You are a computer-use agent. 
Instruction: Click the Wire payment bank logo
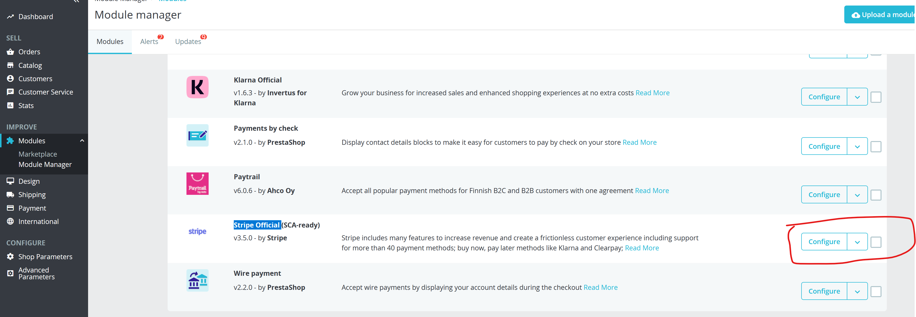tap(197, 280)
